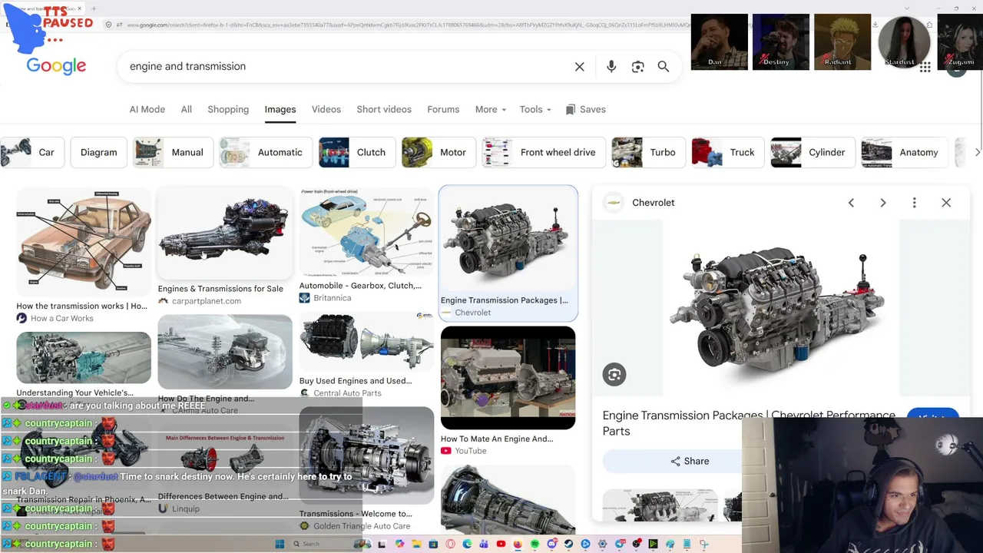Show previous image in Chevrolet panel
This screenshot has width=983, height=553.
[x=851, y=203]
